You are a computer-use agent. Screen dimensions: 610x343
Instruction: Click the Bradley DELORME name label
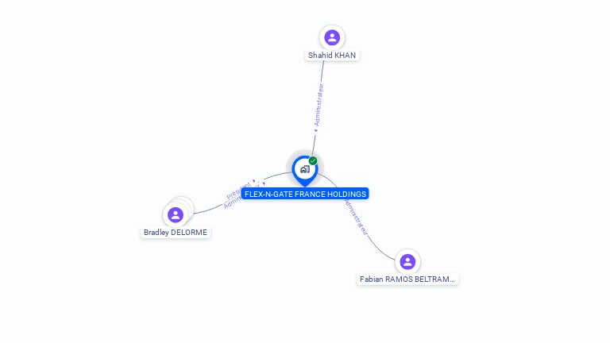tap(176, 232)
